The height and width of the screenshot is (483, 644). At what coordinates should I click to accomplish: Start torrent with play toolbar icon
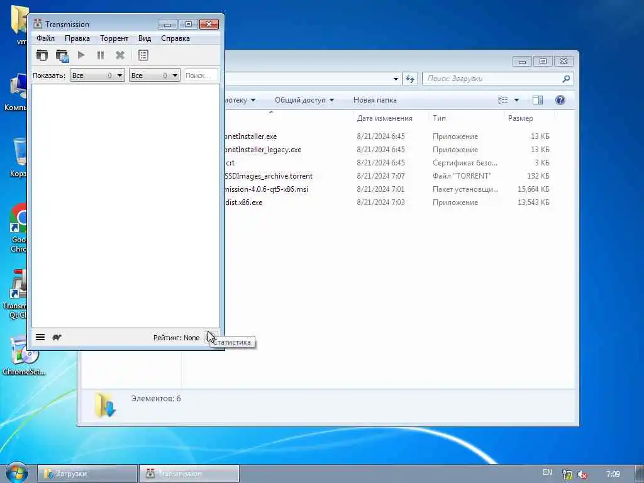[81, 55]
